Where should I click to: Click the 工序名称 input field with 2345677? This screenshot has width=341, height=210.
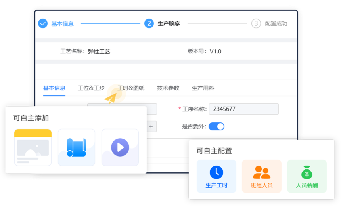click(244, 109)
